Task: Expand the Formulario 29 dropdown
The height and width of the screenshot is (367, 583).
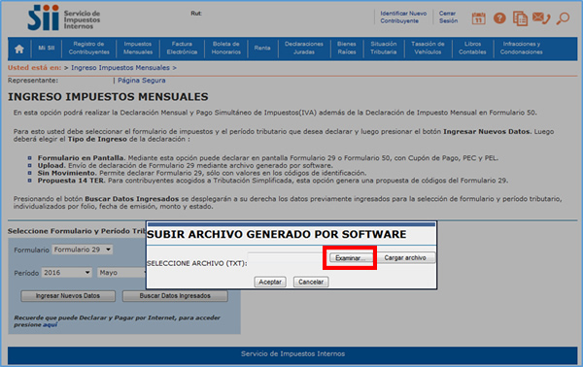Action: tap(83, 250)
